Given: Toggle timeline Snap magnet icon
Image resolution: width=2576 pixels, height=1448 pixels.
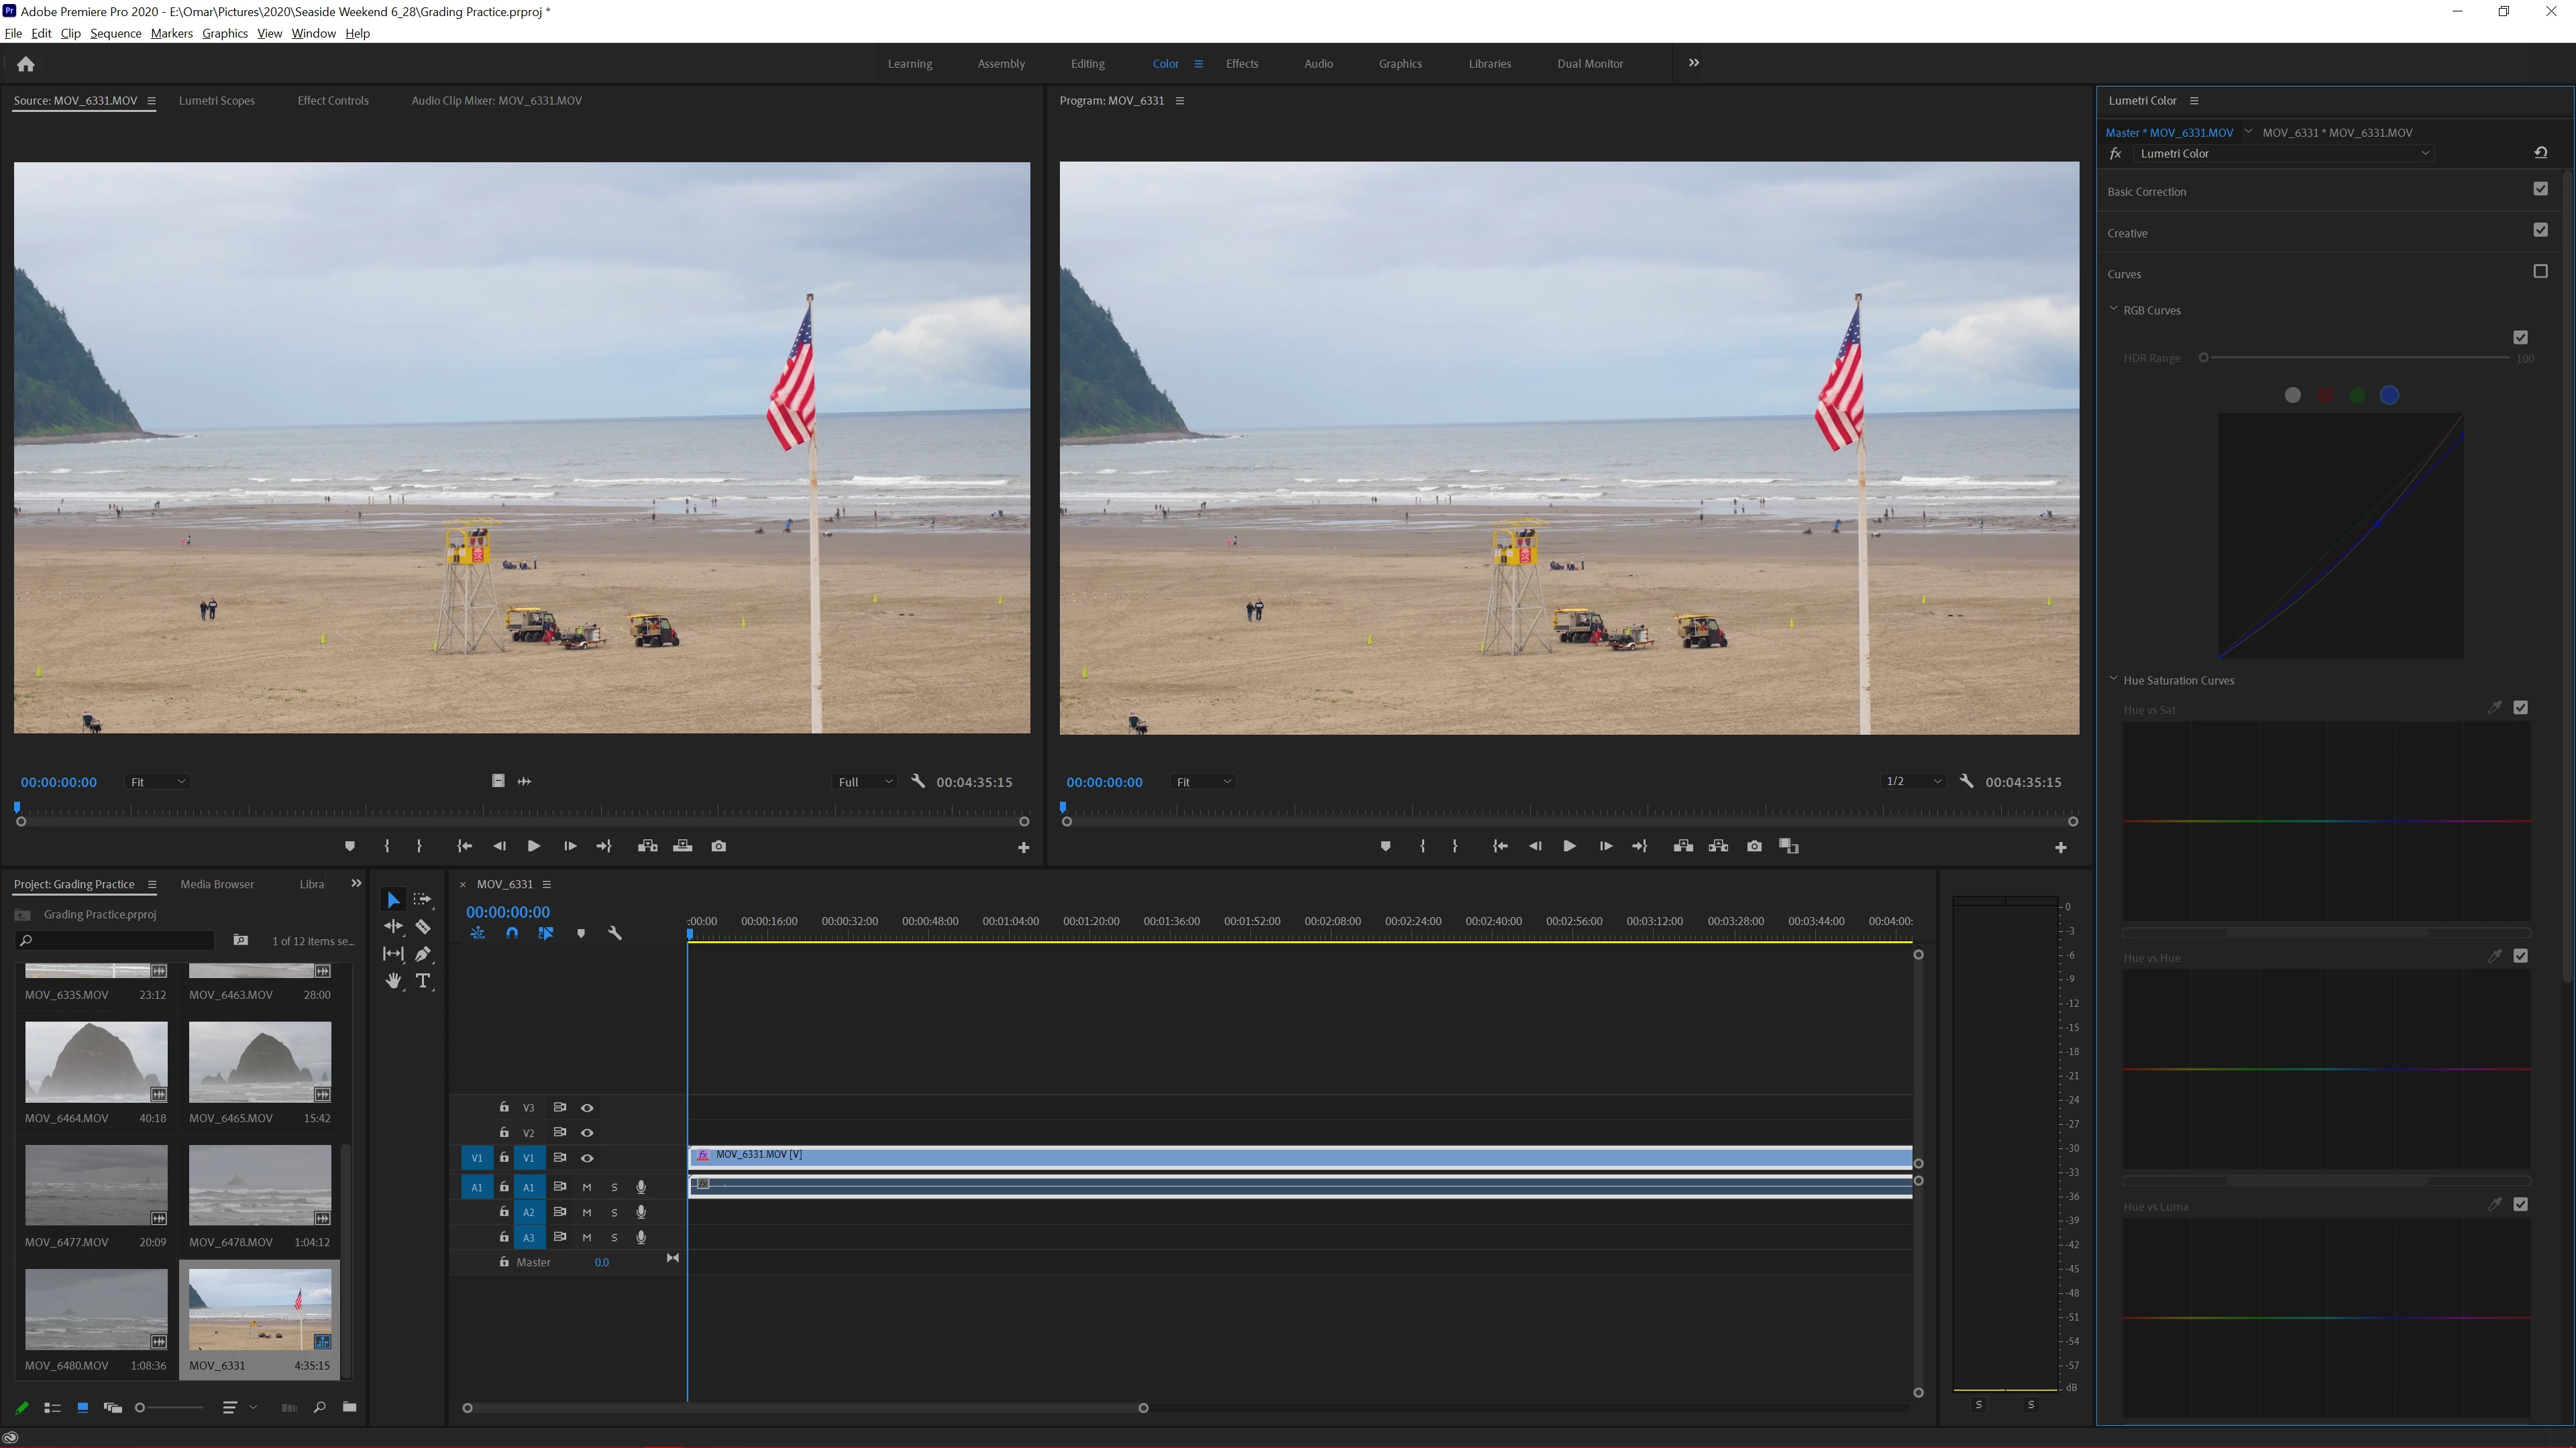Looking at the screenshot, I should [512, 933].
